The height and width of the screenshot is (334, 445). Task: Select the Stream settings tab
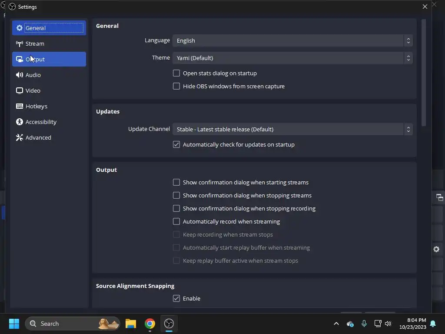49,44
